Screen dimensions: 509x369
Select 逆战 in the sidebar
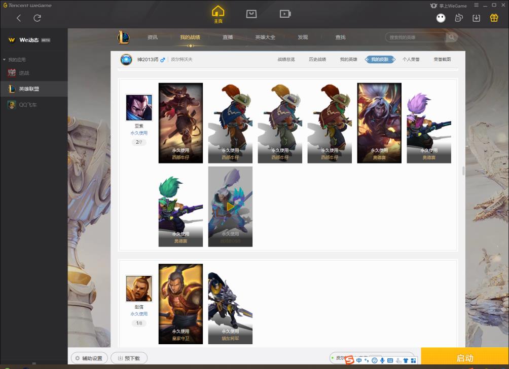(34, 73)
